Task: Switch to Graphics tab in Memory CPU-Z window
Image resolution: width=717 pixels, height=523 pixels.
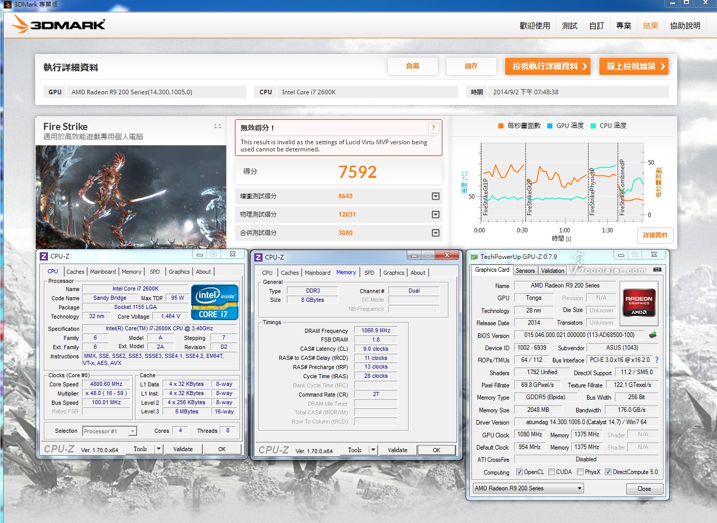Action: (394, 273)
